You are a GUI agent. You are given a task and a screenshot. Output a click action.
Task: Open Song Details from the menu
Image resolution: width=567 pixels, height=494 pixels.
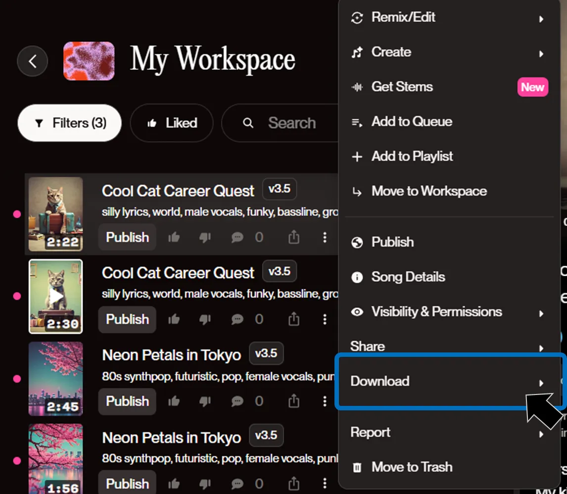[x=408, y=277]
